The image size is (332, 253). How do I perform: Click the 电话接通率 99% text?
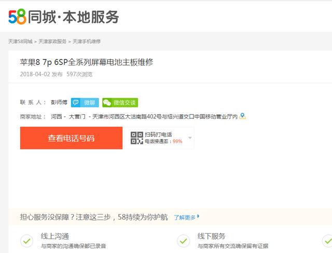(163, 141)
